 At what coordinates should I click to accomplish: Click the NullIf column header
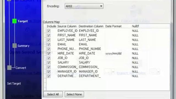(135, 26)
